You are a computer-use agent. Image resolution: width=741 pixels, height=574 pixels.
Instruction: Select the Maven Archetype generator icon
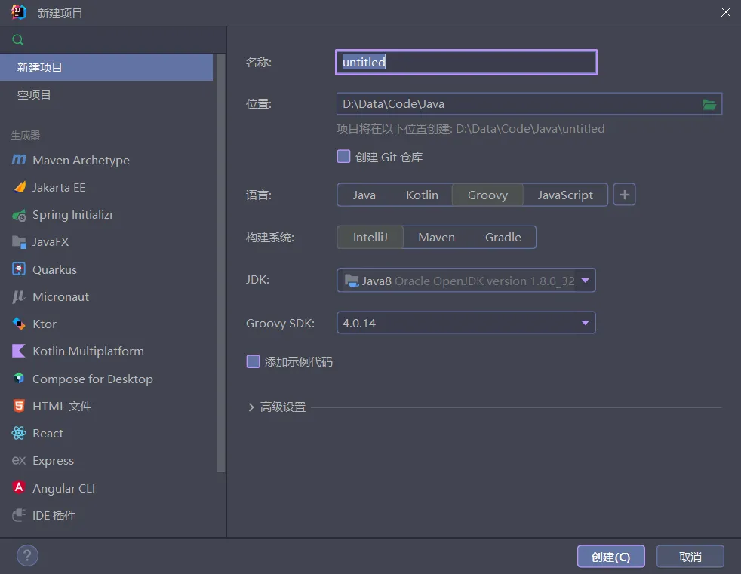pyautogui.click(x=19, y=160)
